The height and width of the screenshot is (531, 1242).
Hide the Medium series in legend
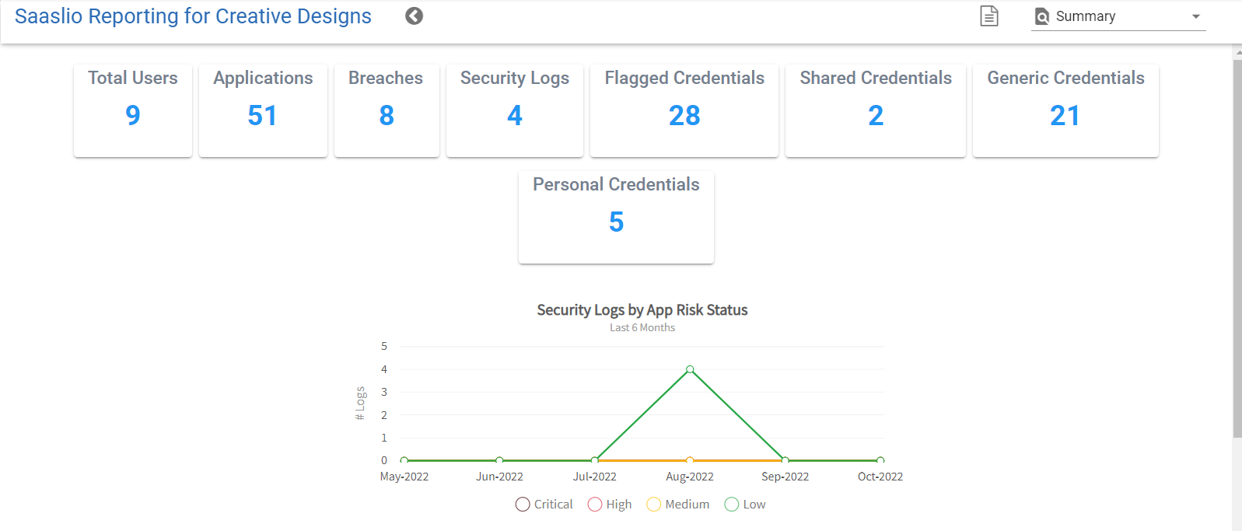pos(678,505)
